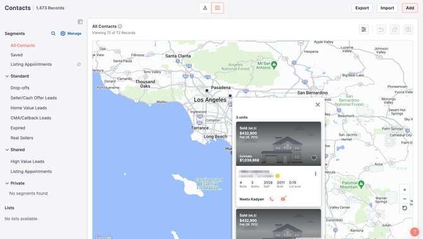Open the Manage segments link
This screenshot has height=239, width=423.
tap(71, 33)
